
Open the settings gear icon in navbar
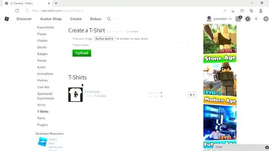coord(266,19)
